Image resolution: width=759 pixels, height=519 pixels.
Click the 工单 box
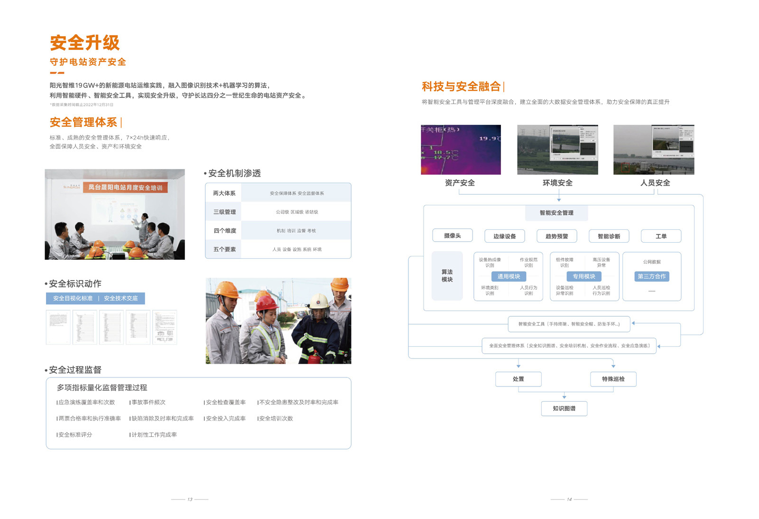[x=661, y=236]
